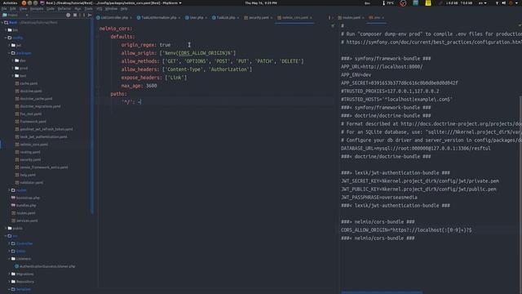This screenshot has width=522, height=294.
Task: Open the File menu
Action: point(4,9)
